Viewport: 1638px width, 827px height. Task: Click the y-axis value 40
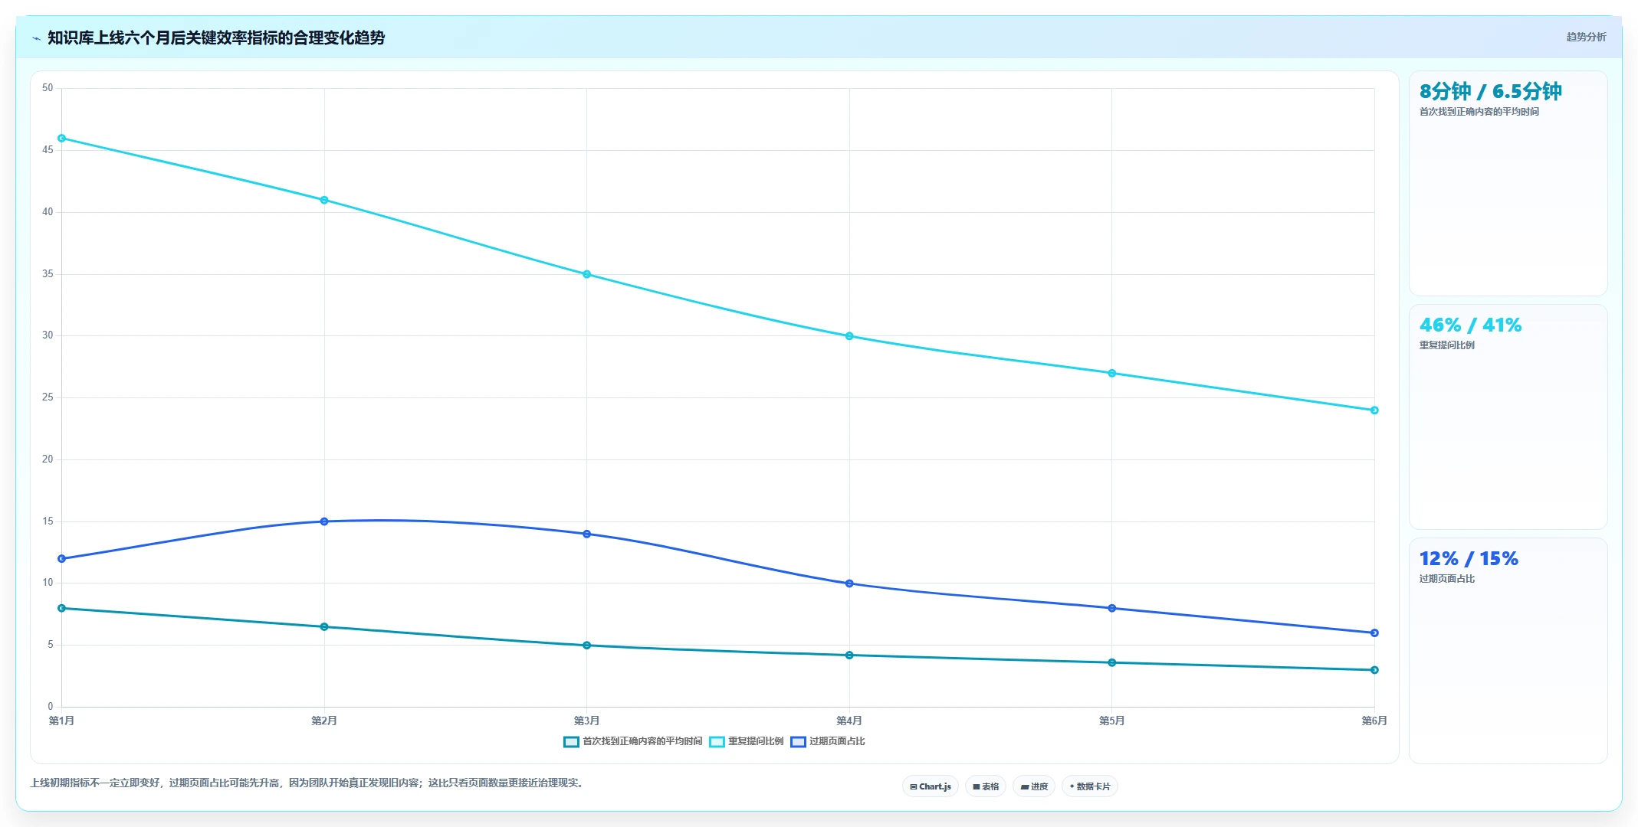pos(48,212)
